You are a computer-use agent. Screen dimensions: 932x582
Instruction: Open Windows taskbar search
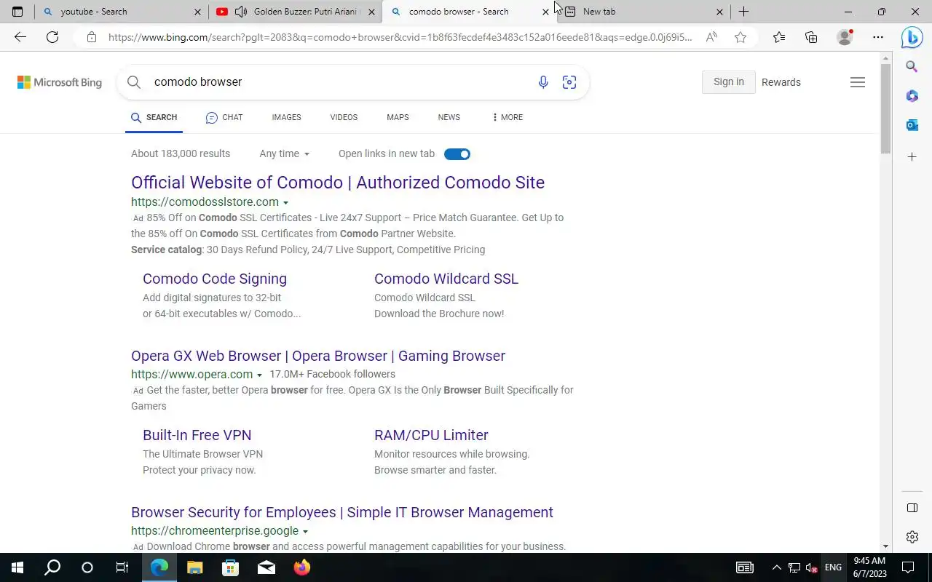(52, 567)
